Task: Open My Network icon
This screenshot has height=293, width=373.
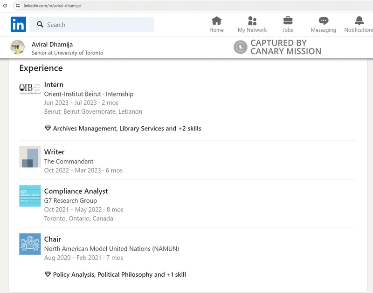Action: coord(252,21)
